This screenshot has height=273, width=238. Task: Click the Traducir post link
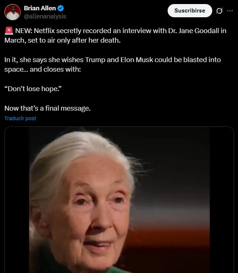coord(20,118)
